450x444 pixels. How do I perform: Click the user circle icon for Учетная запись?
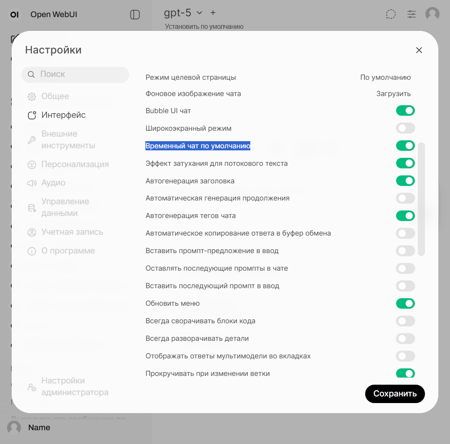pyautogui.click(x=32, y=232)
